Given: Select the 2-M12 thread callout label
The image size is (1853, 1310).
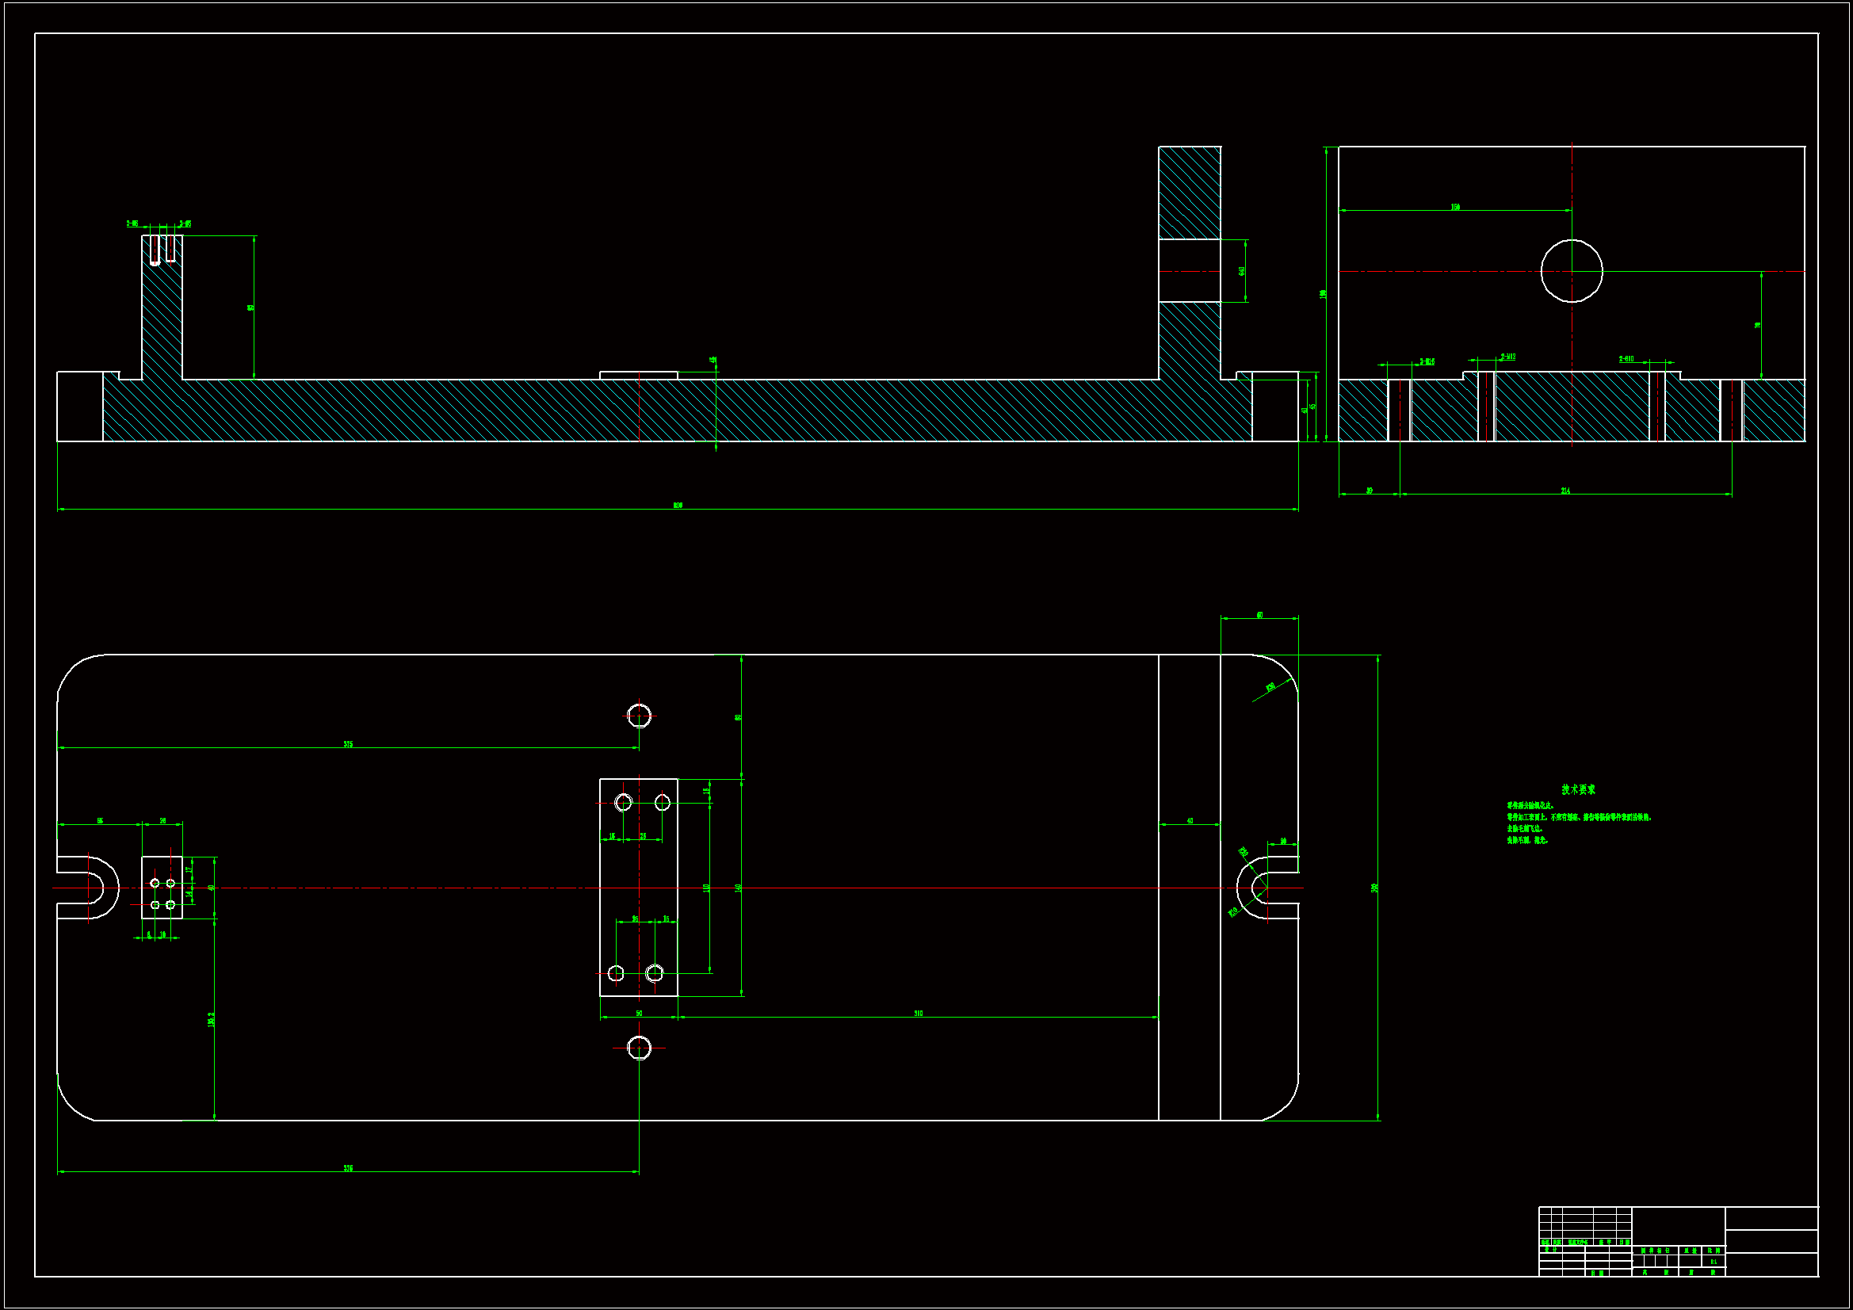Looking at the screenshot, I should click(x=1507, y=356).
